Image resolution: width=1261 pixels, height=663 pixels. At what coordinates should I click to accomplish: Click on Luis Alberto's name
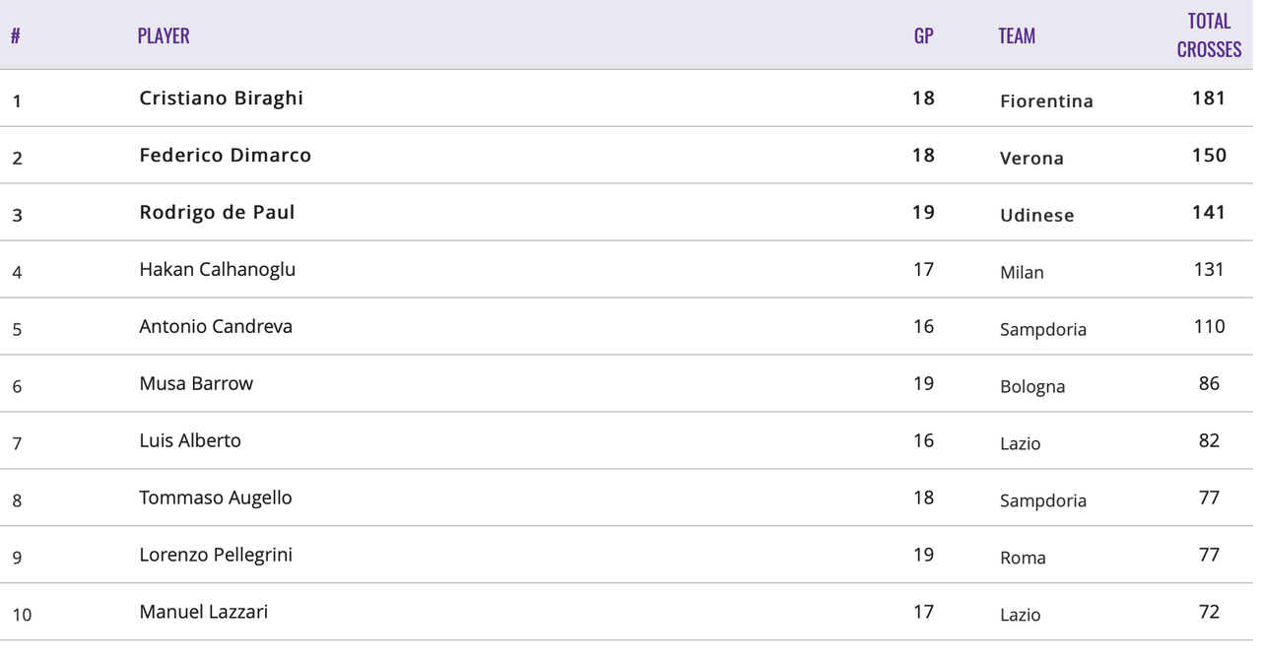coord(190,440)
